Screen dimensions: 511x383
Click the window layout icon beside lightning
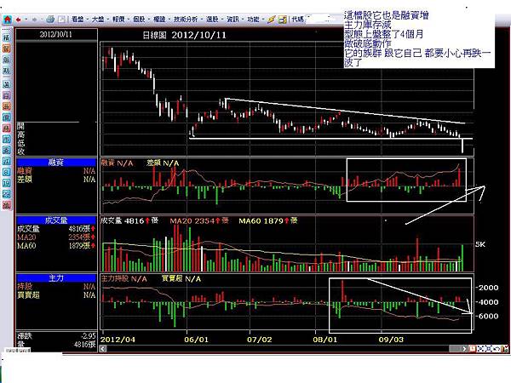tap(282, 20)
